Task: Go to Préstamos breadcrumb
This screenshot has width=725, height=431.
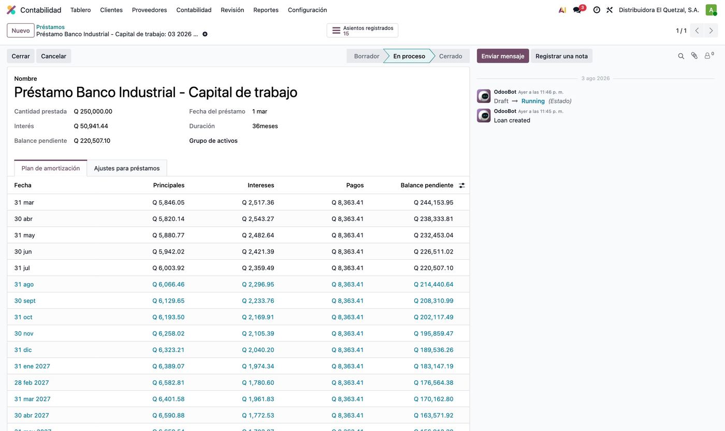Action: (50, 27)
